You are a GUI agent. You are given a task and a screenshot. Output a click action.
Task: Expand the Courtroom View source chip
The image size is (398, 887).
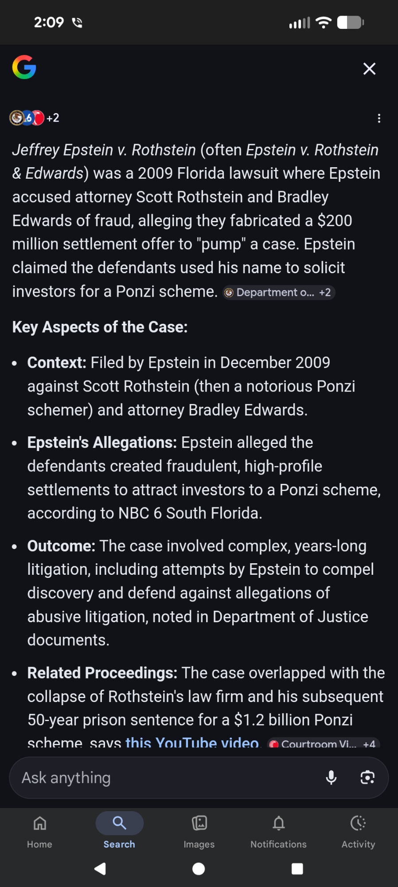click(x=324, y=743)
